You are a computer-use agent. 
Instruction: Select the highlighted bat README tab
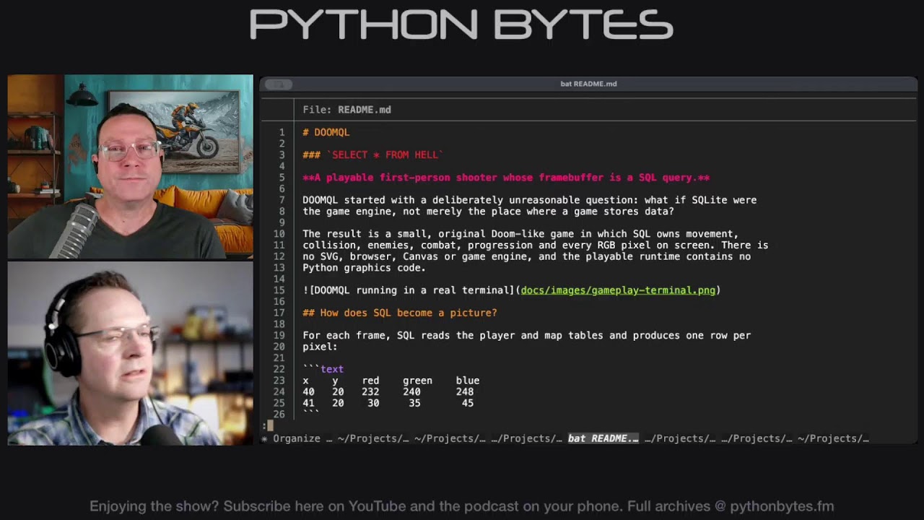[x=603, y=438]
